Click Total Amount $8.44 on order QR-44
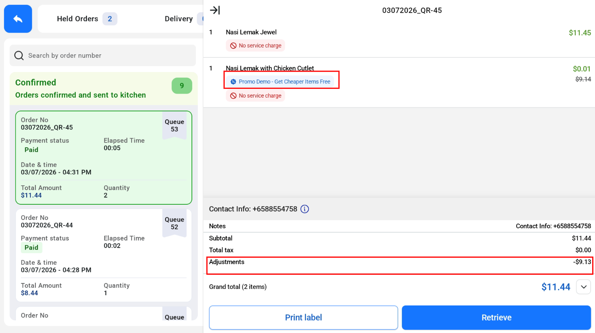This screenshot has width=595, height=333. [x=30, y=293]
